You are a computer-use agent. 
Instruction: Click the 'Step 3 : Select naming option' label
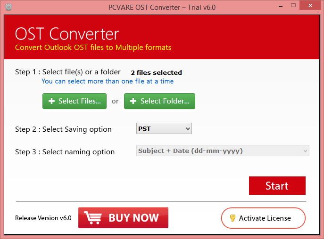pos(65,152)
